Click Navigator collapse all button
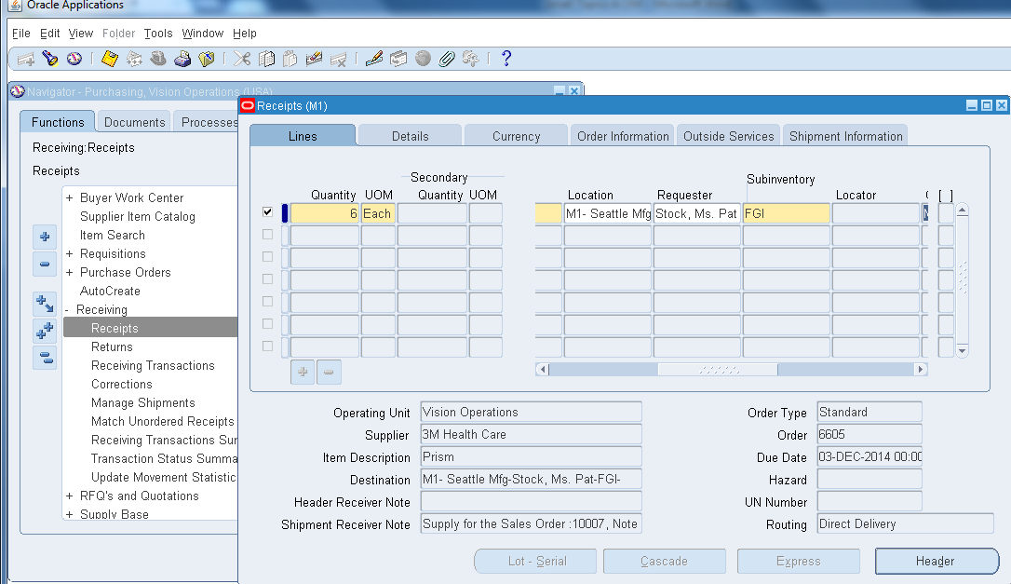1011x584 pixels. point(45,357)
